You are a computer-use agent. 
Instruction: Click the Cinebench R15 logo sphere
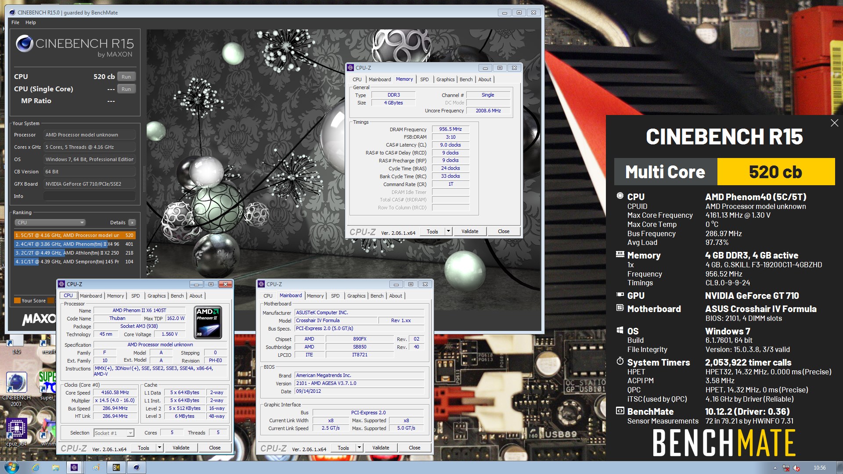coord(25,44)
